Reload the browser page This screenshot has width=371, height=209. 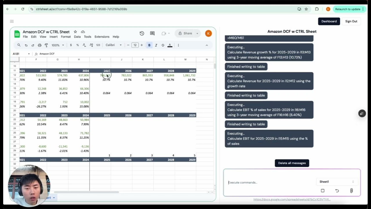(23, 9)
